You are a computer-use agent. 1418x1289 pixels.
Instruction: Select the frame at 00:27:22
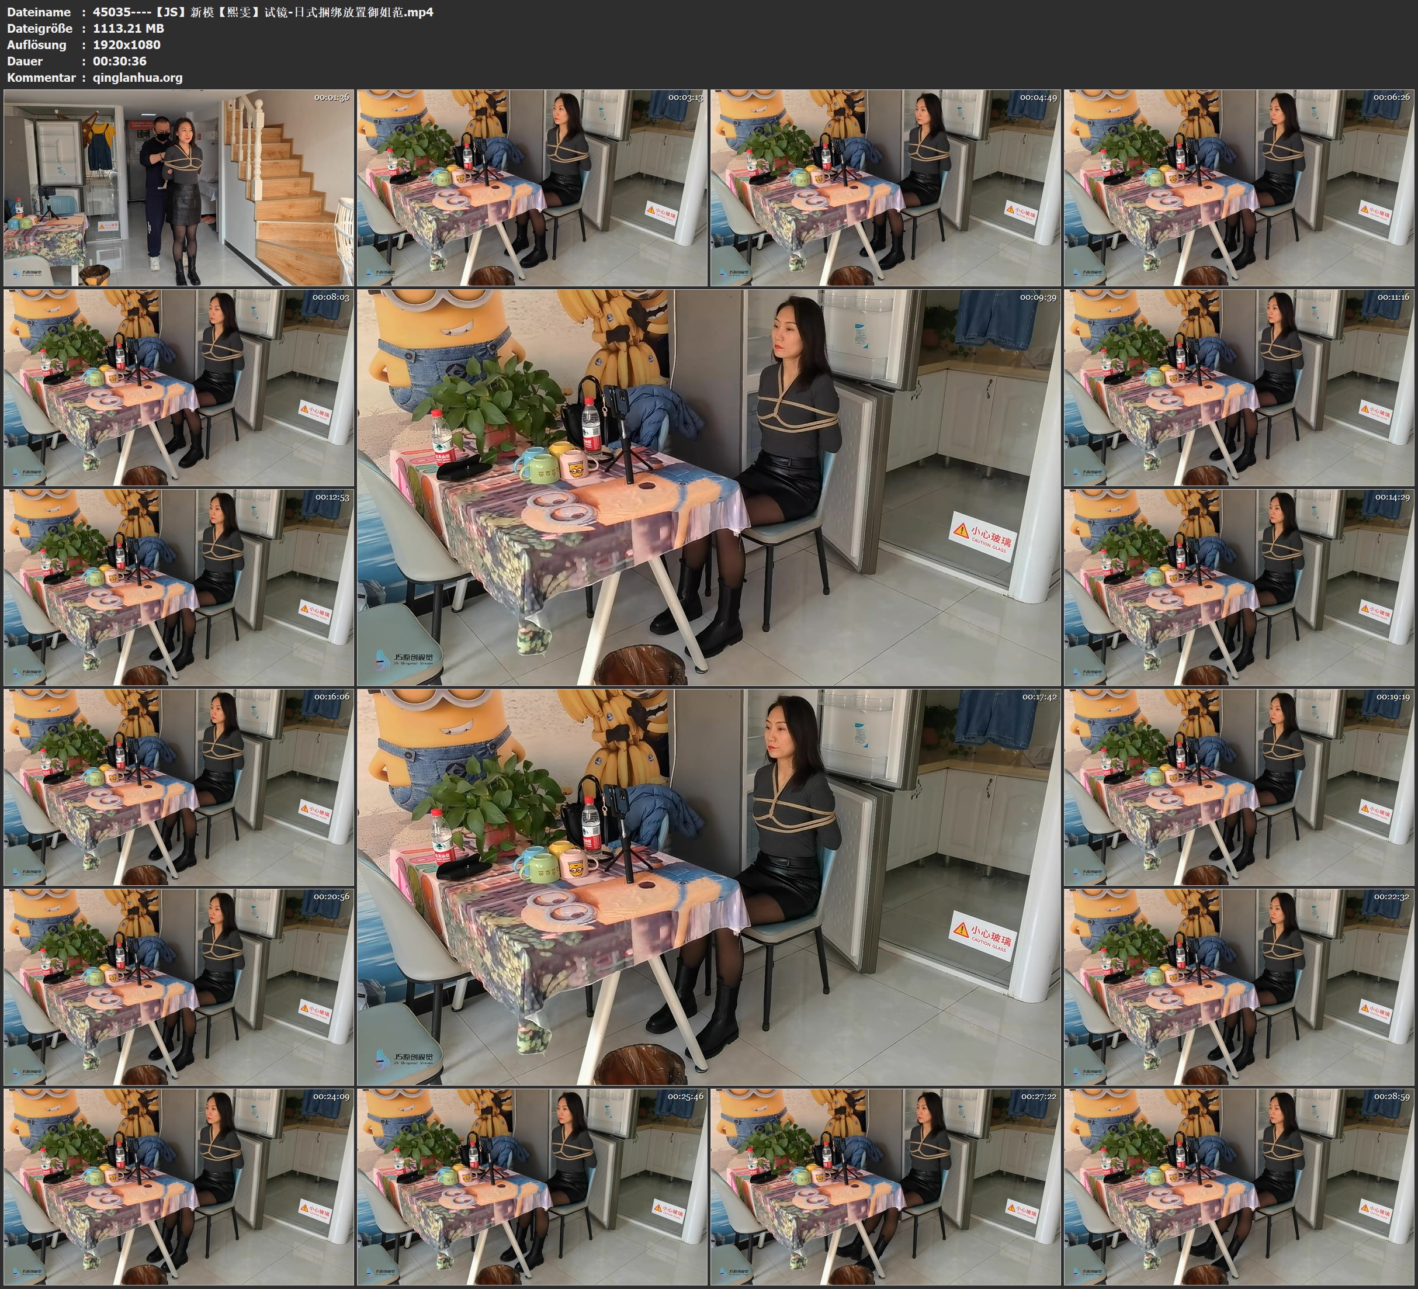[x=885, y=1187]
